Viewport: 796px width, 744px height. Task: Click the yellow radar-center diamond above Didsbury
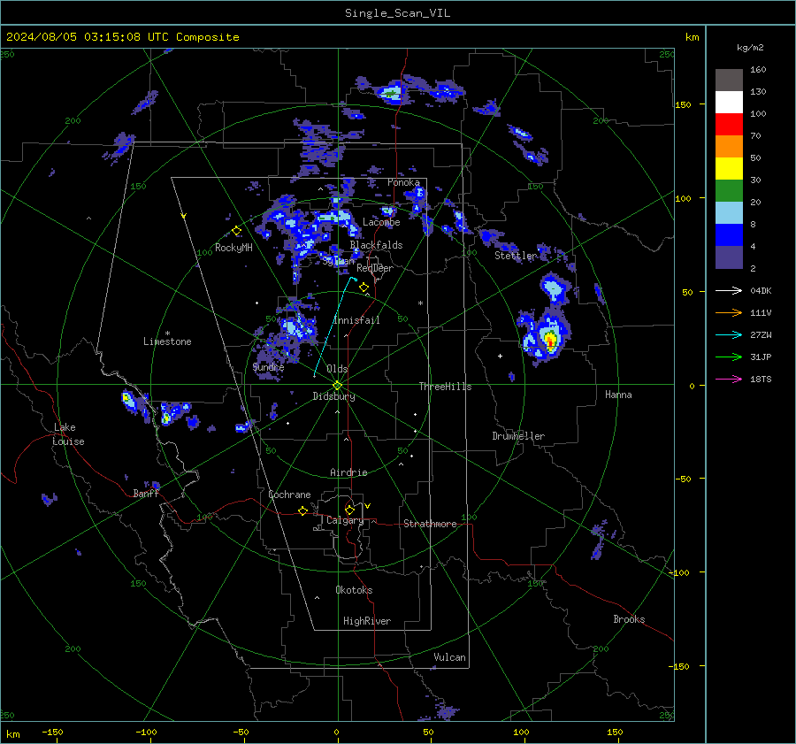[x=337, y=386]
